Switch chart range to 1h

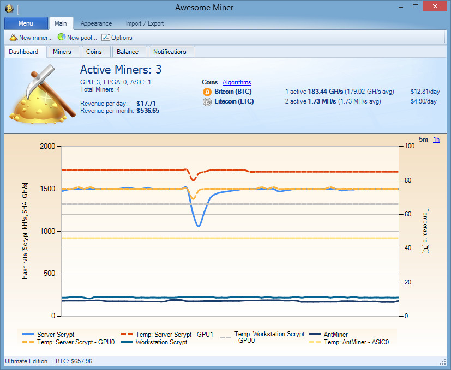436,139
